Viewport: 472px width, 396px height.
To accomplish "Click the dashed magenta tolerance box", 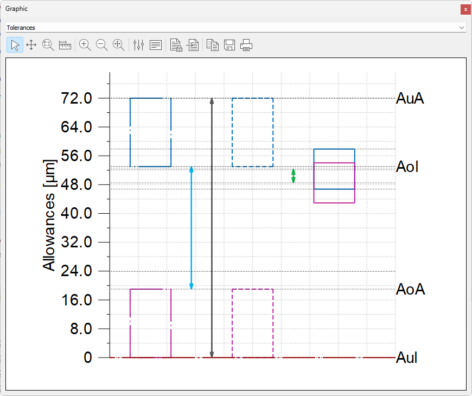I will 252,323.
